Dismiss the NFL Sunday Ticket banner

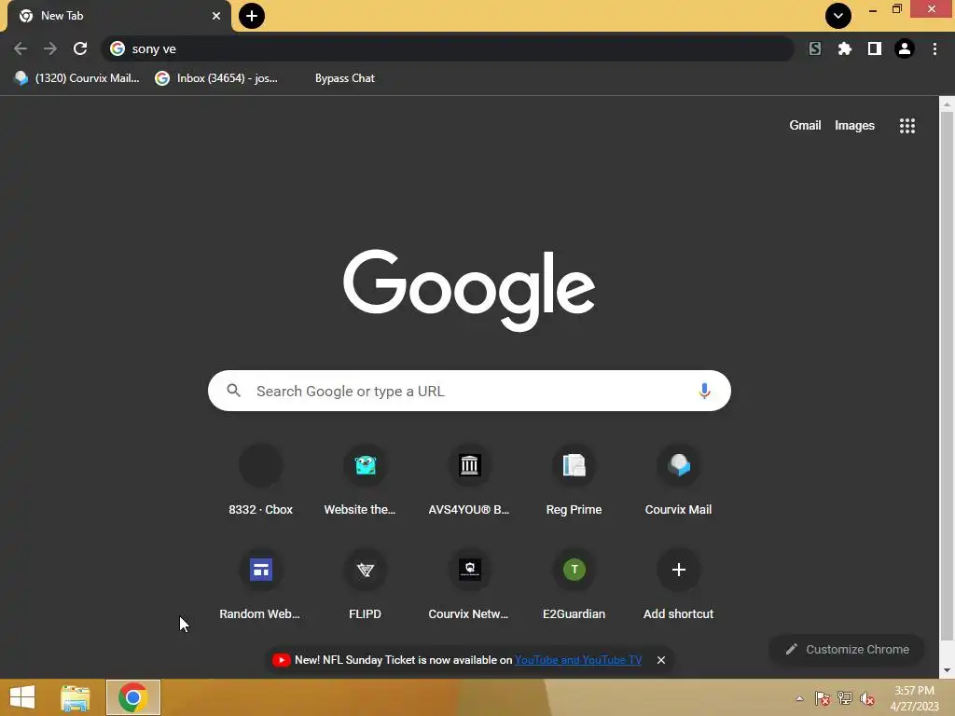[661, 660]
